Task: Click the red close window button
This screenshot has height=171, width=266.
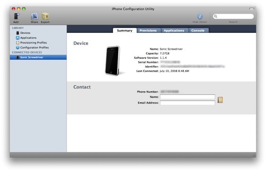Action: (x=14, y=9)
